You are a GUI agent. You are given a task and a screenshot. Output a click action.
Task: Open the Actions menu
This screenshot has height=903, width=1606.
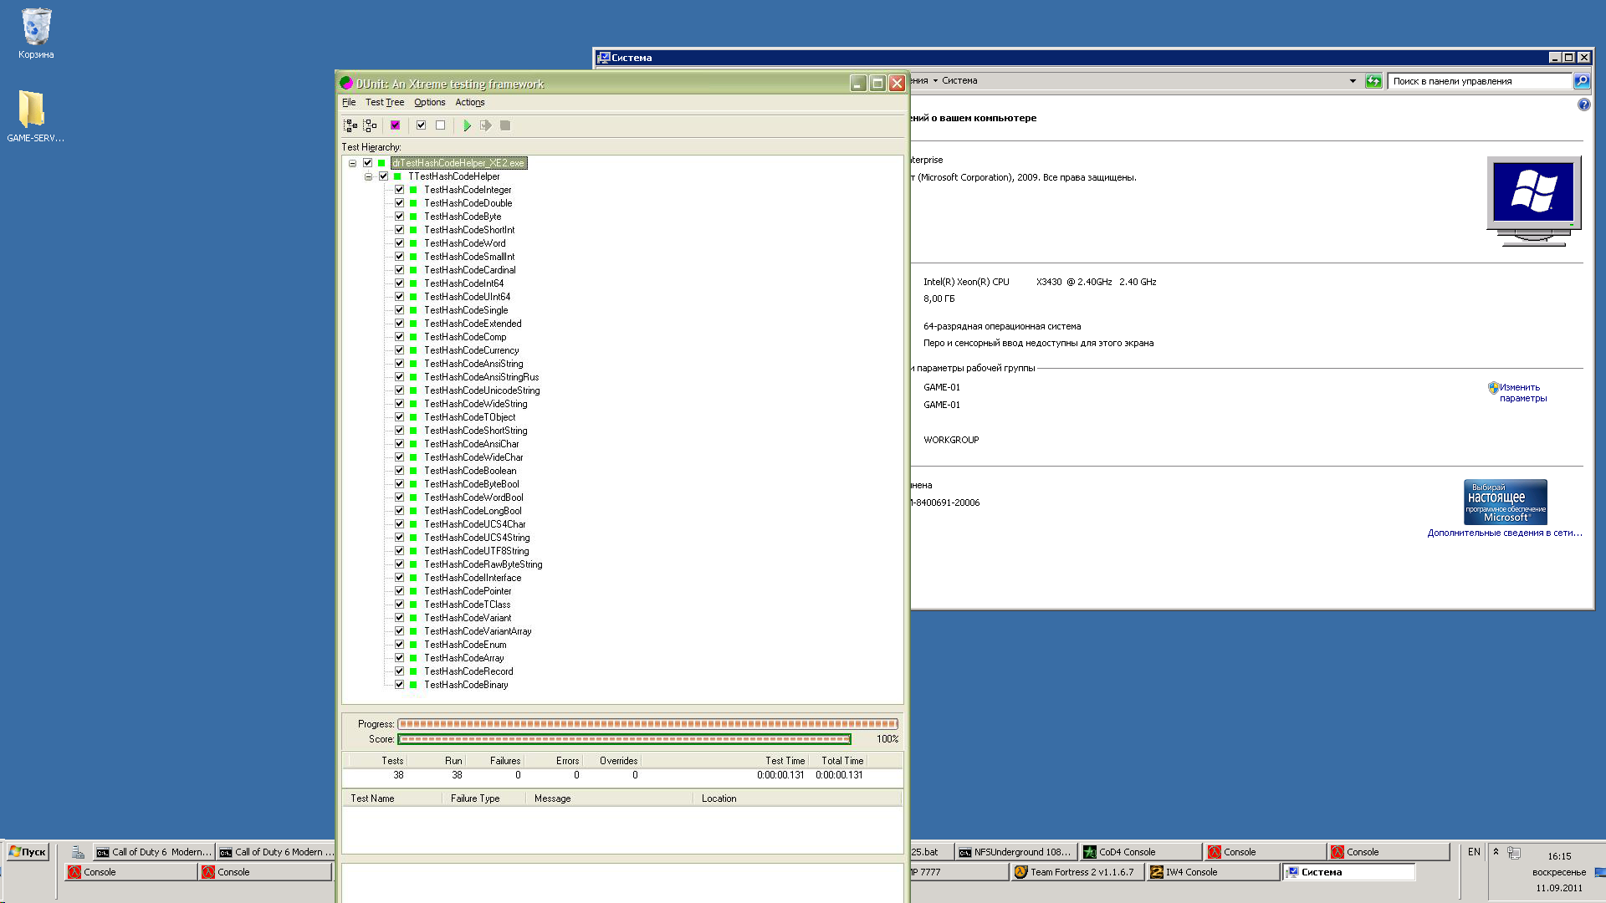coord(470,102)
